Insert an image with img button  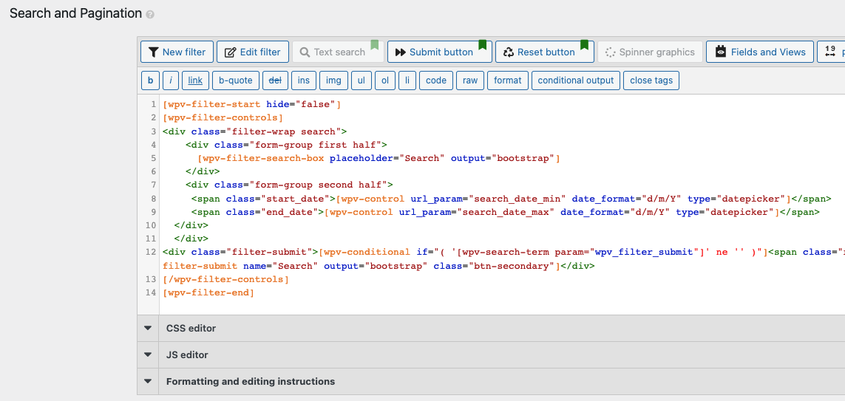333,80
